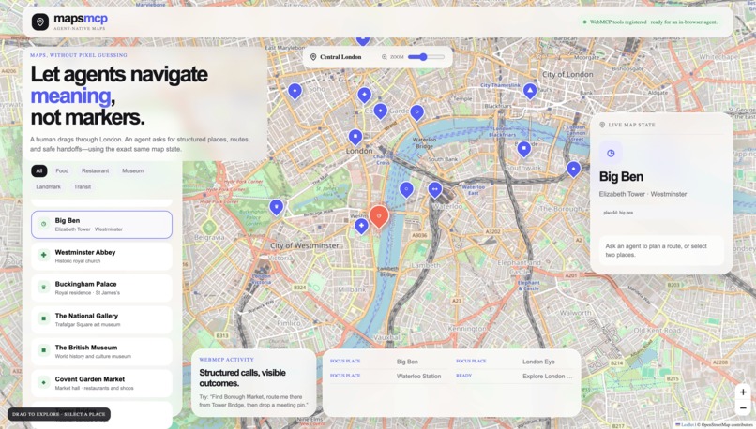
Task: Select the All filter chip
Action: point(39,170)
